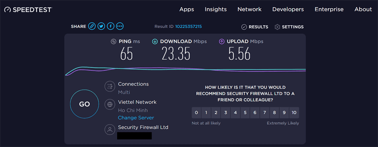Click the Viettel Network server name
The image size is (378, 147).
pyautogui.click(x=137, y=102)
